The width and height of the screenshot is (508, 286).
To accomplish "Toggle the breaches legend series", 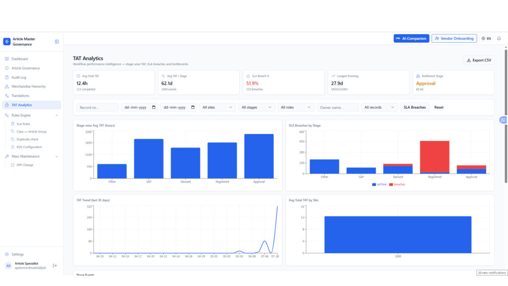I will (x=397, y=184).
